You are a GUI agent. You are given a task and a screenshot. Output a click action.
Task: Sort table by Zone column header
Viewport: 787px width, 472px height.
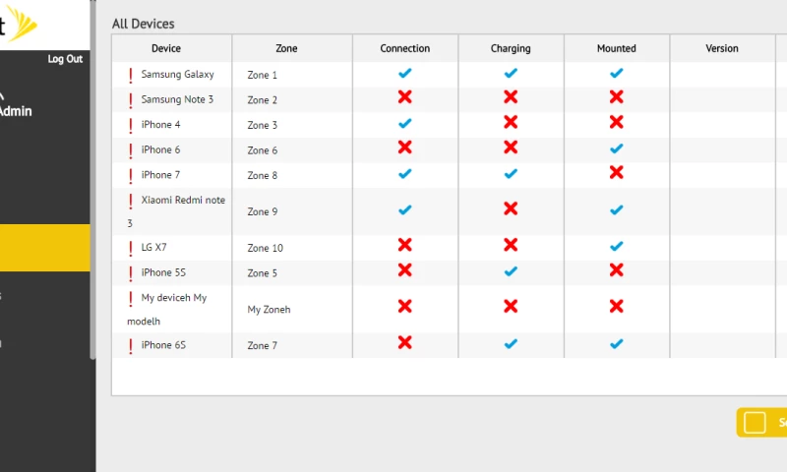286,48
